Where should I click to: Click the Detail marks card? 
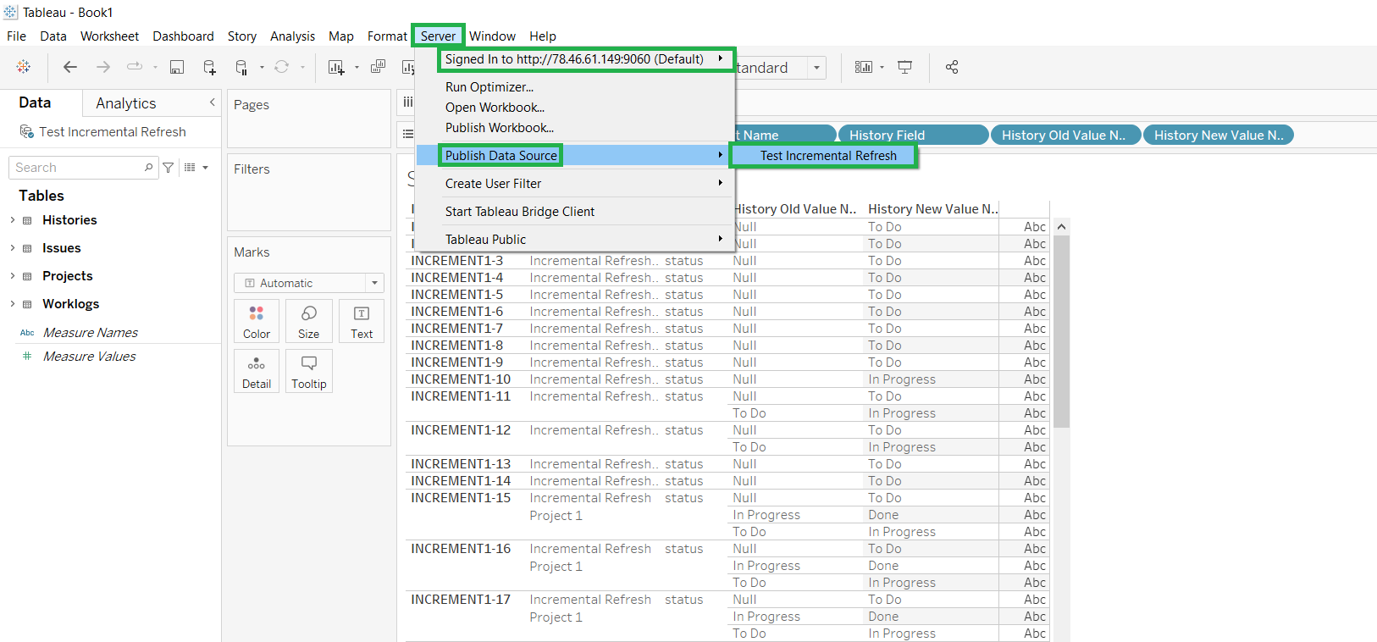tap(257, 371)
